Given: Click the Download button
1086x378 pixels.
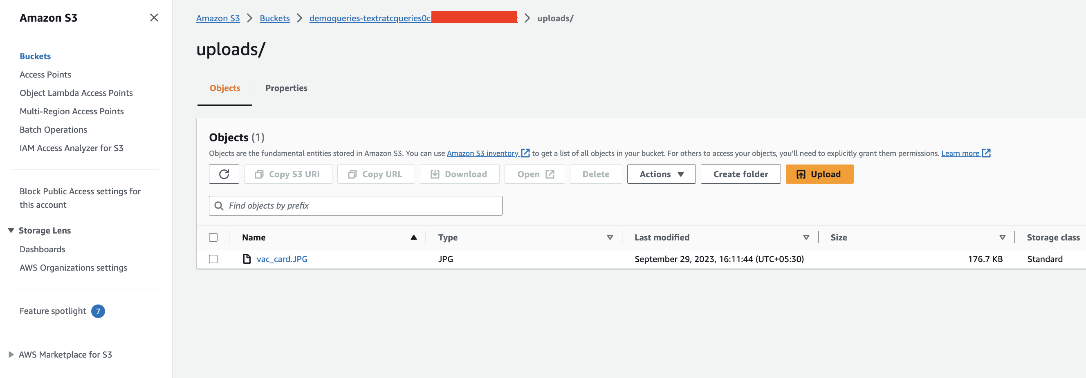Looking at the screenshot, I should pyautogui.click(x=459, y=174).
